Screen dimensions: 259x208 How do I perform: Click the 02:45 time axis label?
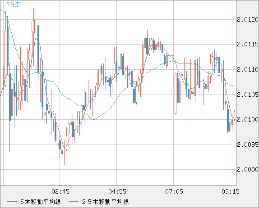click(60, 191)
